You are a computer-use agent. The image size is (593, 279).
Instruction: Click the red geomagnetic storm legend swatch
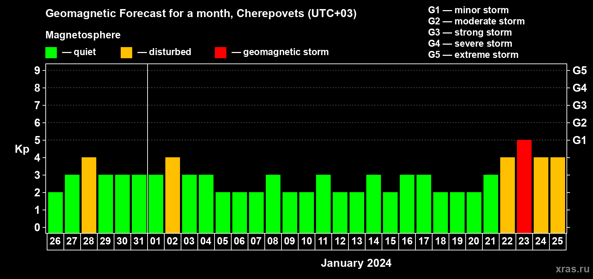220,53
